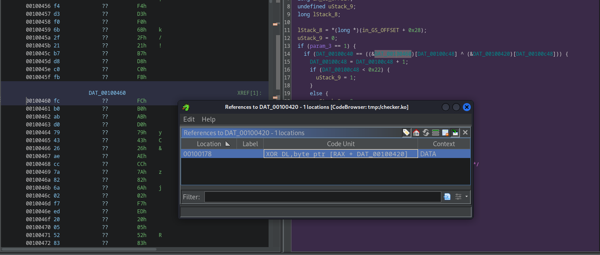Click the XOR DL,byte ptr code unit cell
Image resolution: width=600 pixels, height=255 pixels.
pos(341,154)
